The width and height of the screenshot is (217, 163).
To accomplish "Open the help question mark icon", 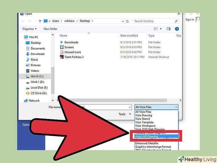I will pos(177,29).
